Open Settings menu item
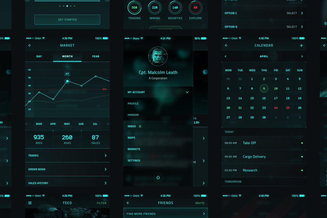The width and height of the screenshot is (327, 218). pos(158,161)
